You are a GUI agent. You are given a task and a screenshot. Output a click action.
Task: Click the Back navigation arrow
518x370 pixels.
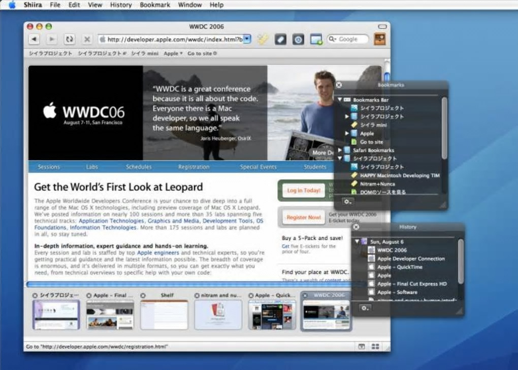coord(34,39)
